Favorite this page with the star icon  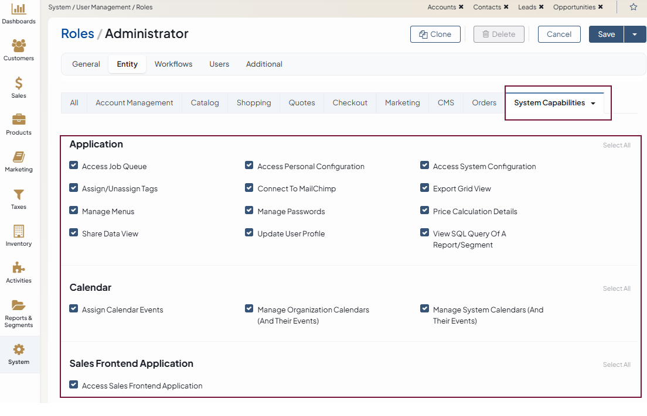pyautogui.click(x=634, y=7)
